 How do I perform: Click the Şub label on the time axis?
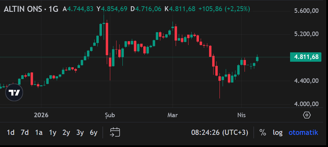pyautogui.click(x=110, y=115)
